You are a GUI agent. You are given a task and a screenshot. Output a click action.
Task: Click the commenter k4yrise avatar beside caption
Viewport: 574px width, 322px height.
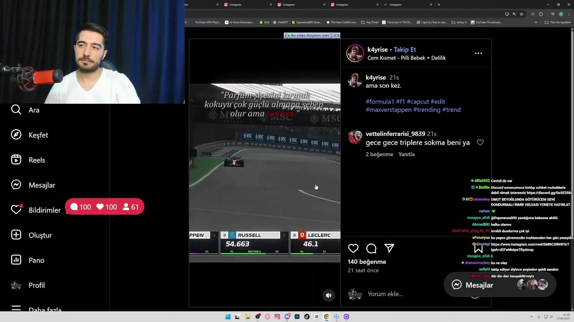click(x=355, y=80)
